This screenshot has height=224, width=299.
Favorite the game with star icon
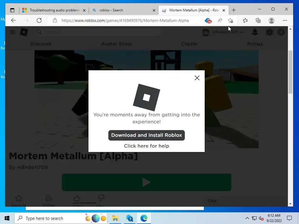[18, 199]
